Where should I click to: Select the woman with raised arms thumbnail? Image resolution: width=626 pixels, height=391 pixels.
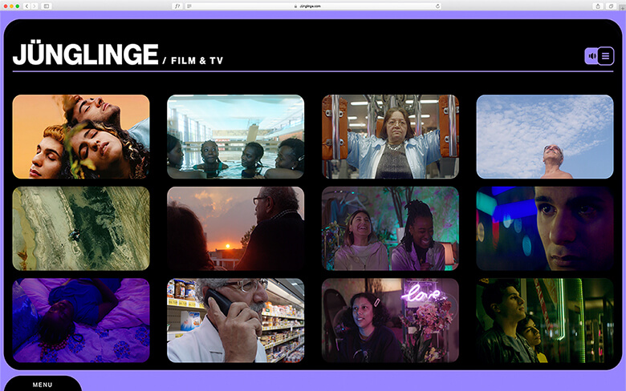390,136
